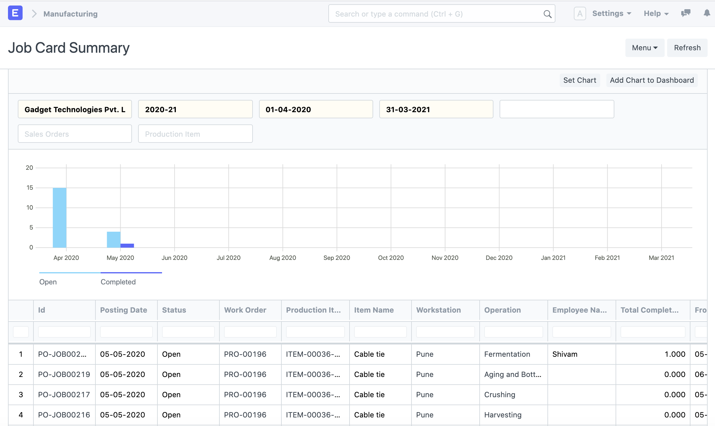Open the chat messages icon
Image resolution: width=715 pixels, height=426 pixels.
pyautogui.click(x=686, y=13)
